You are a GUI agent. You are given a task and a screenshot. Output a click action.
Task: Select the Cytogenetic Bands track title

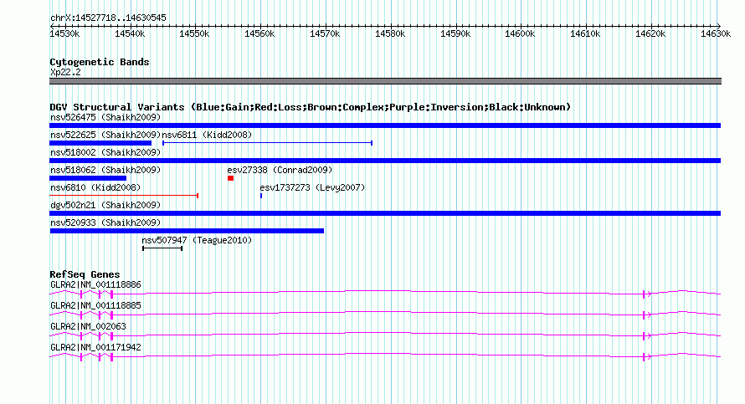pyautogui.click(x=100, y=62)
